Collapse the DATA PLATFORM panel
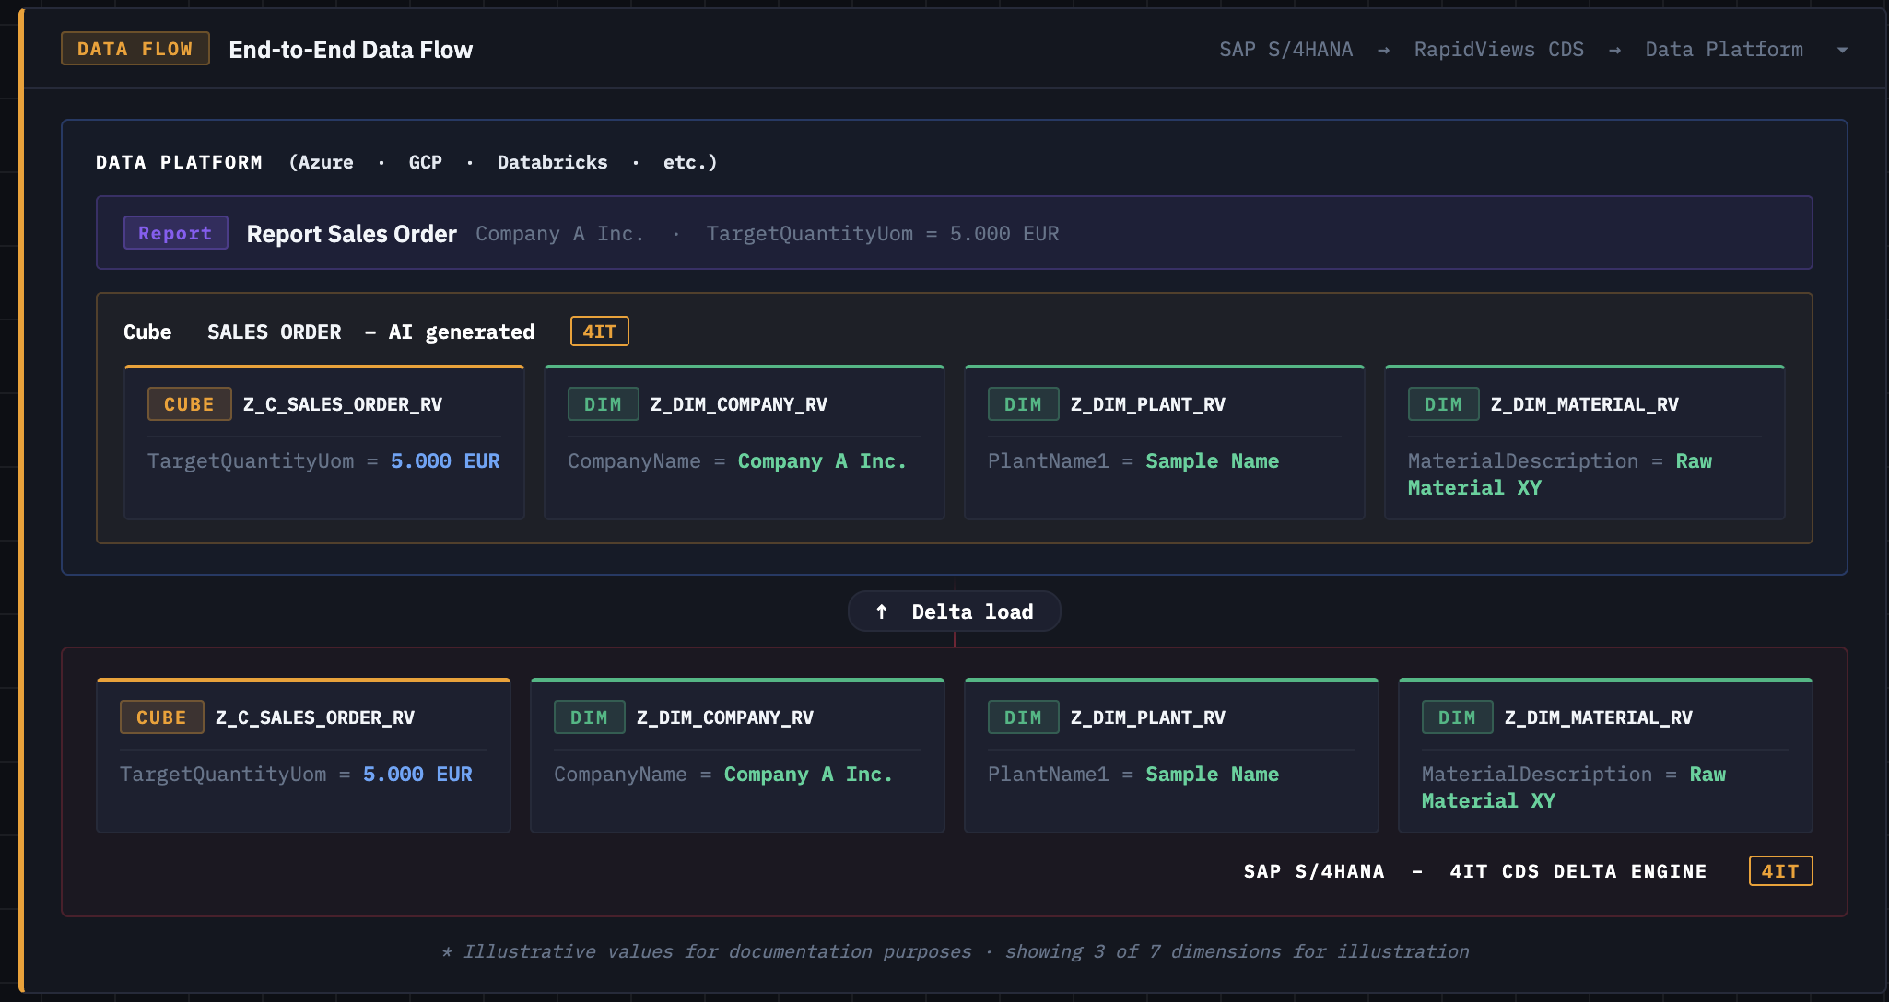Viewport: 1889px width, 1002px height. pos(179,161)
